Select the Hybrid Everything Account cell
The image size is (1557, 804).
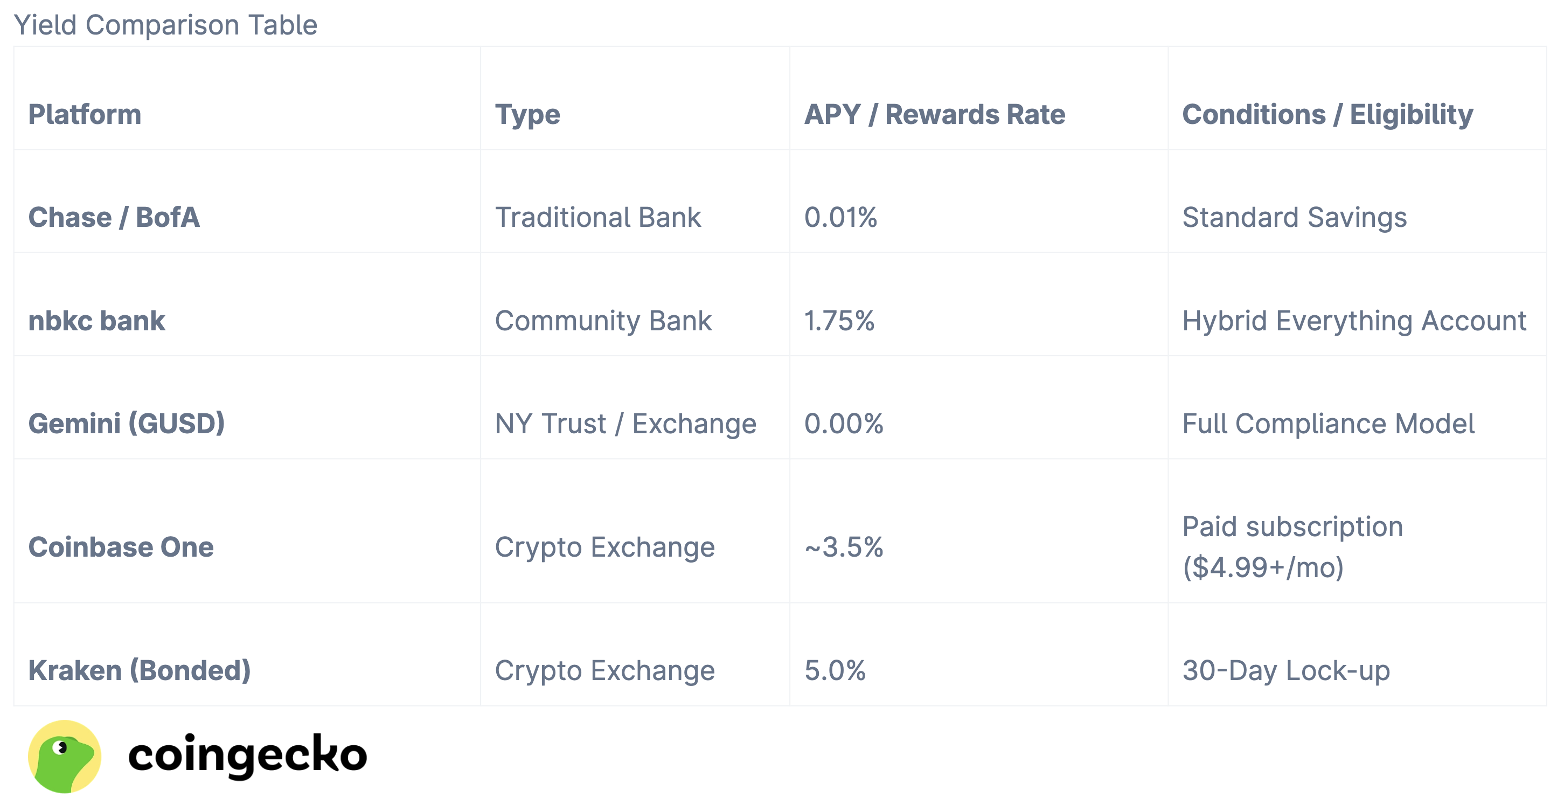[x=1354, y=321]
